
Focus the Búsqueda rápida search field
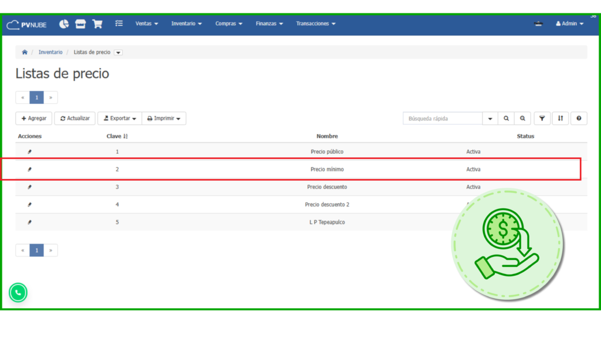pyautogui.click(x=443, y=119)
